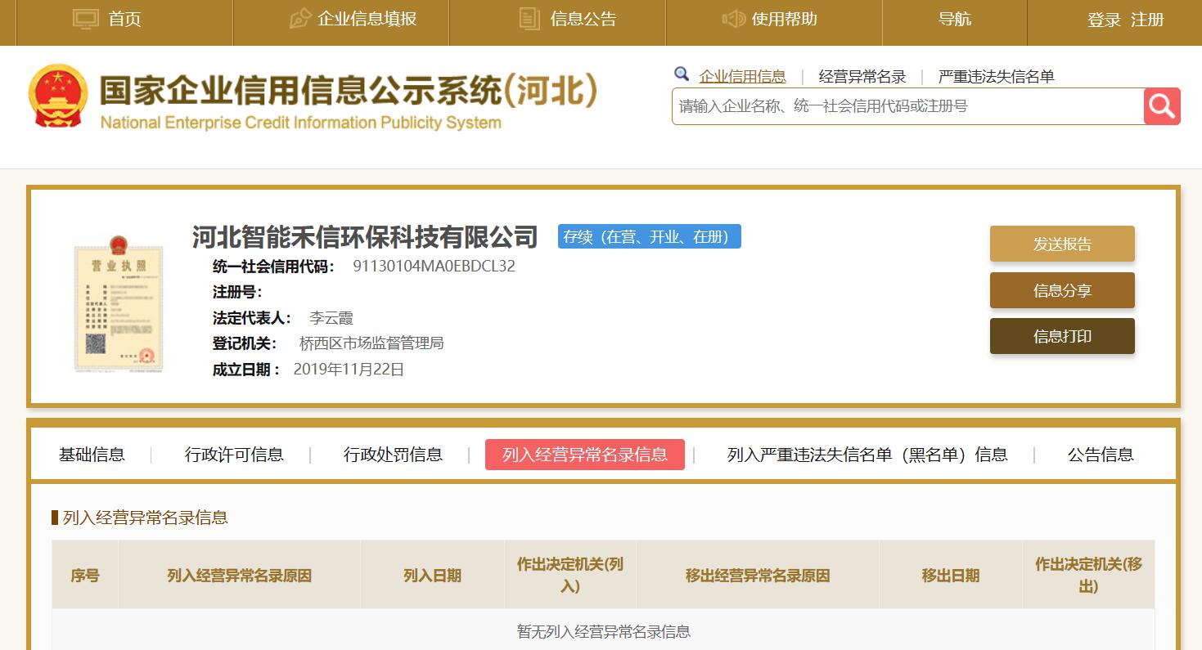Viewport: 1202px width, 650px height.
Task: Click the company name 河北智能禾信环保科技有限公司
Action: [x=365, y=236]
